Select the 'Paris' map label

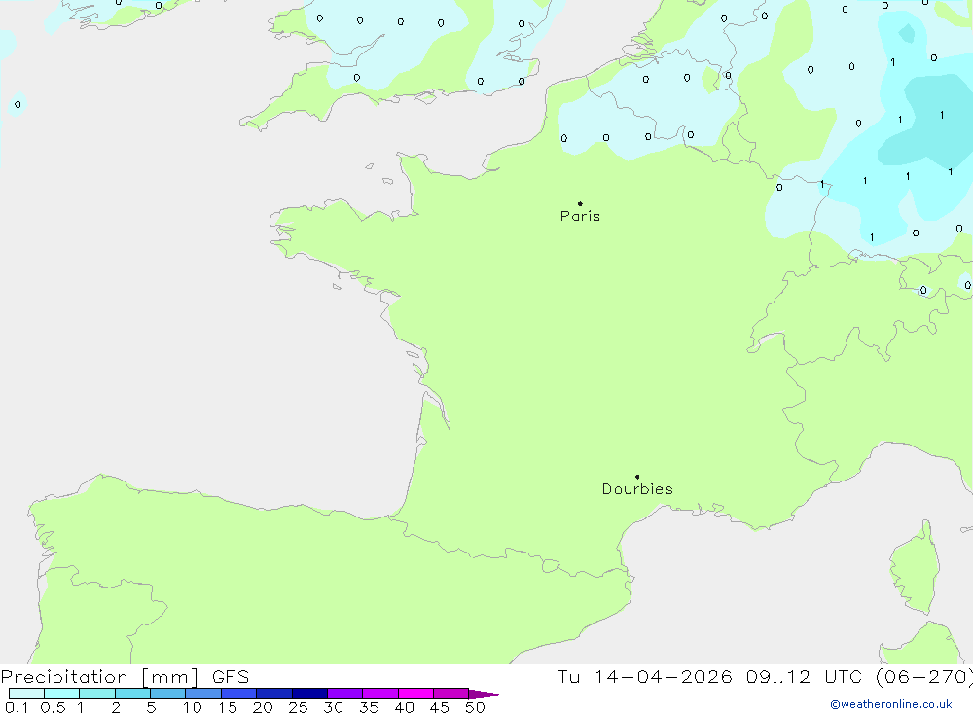pyautogui.click(x=580, y=216)
